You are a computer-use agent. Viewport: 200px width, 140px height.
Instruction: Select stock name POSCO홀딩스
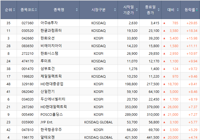click(52, 115)
